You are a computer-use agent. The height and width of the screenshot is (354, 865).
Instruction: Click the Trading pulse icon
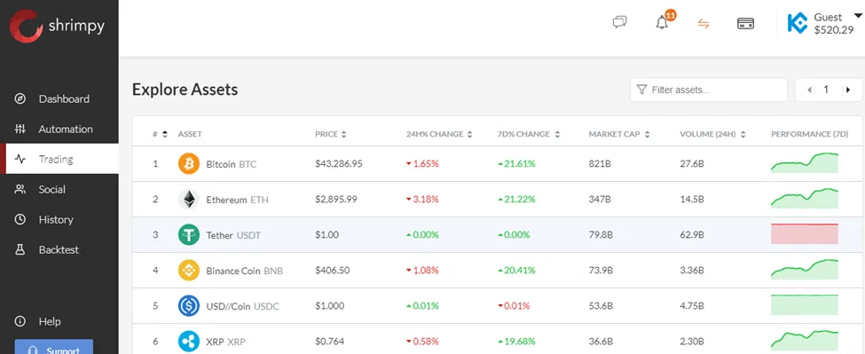[20, 160]
